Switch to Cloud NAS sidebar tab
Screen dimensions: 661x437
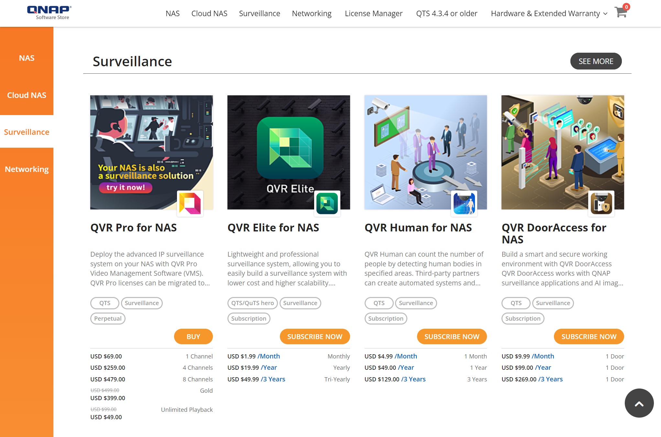coord(27,95)
